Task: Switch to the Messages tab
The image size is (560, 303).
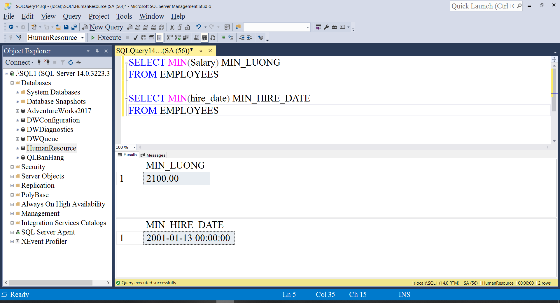Action: (153, 155)
